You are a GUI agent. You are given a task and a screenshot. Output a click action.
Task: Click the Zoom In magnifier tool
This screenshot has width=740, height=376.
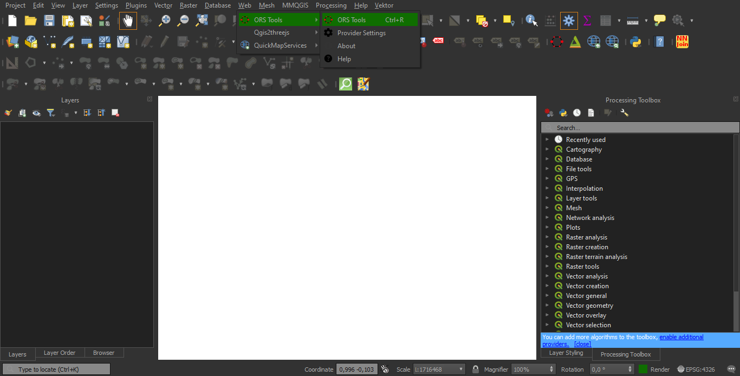(165, 21)
